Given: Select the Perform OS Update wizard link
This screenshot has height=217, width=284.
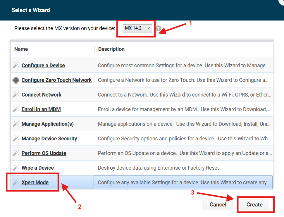Looking at the screenshot, I should coord(44,153).
